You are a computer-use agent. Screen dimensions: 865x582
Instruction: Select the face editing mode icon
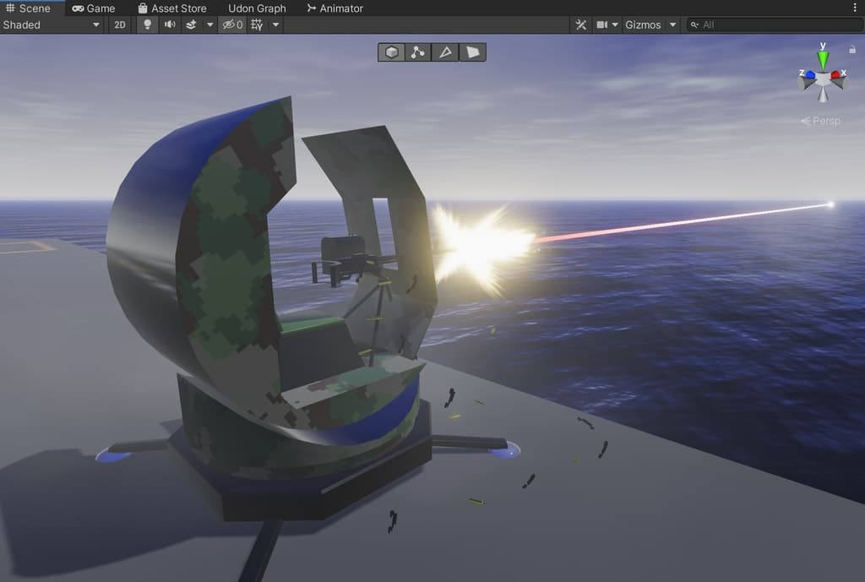472,52
